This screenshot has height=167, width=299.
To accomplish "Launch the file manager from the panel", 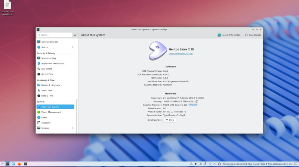I will point(13,164).
